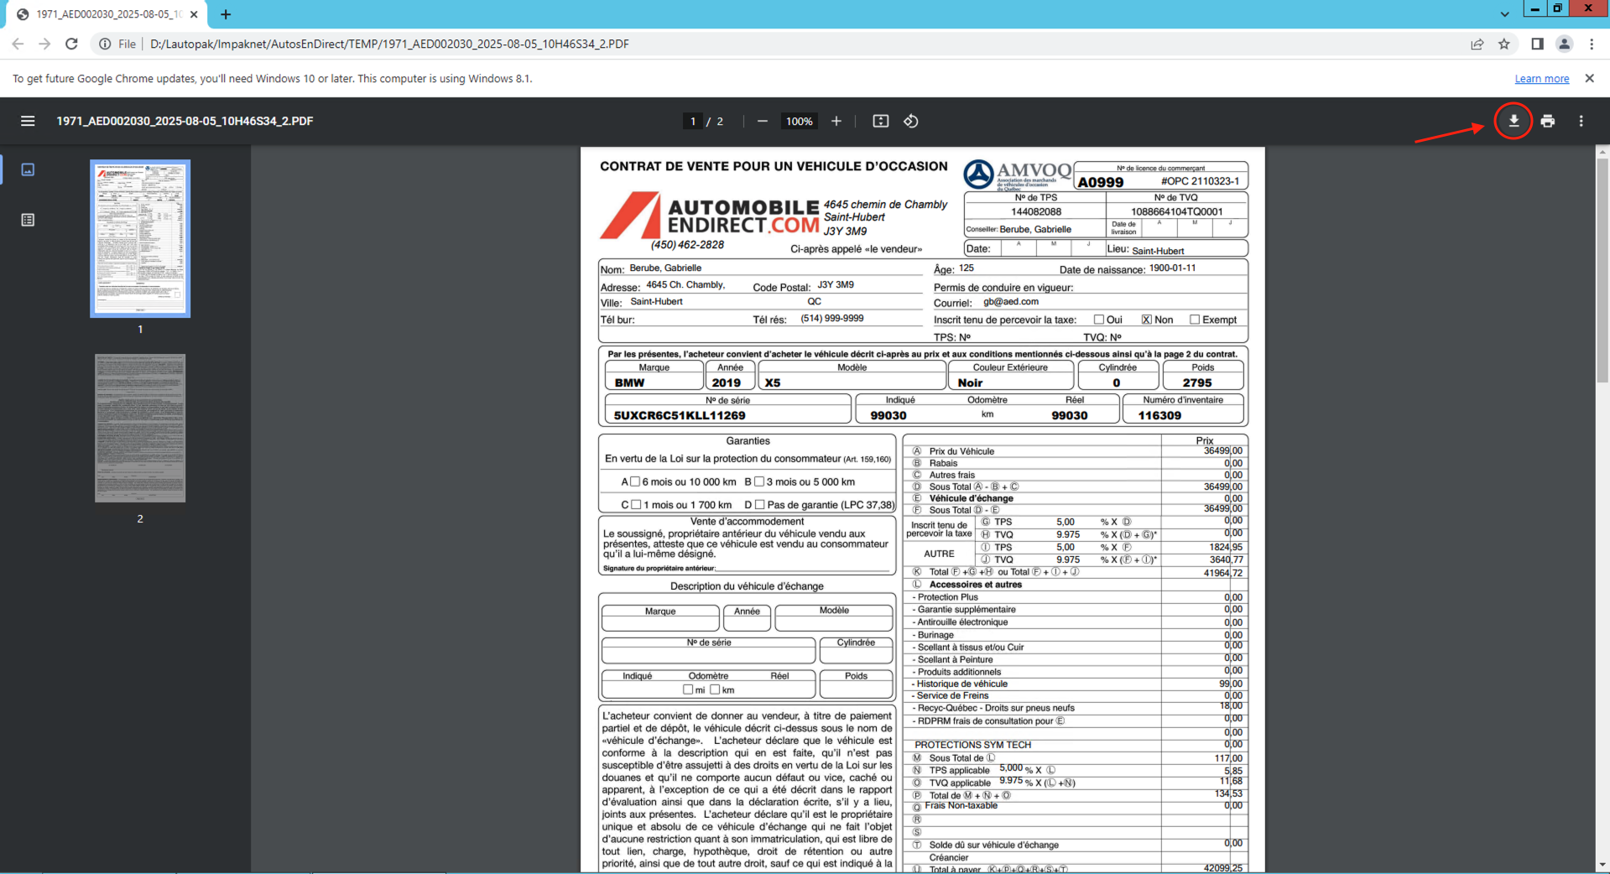Click the inventory number 116309

pyautogui.click(x=1159, y=415)
